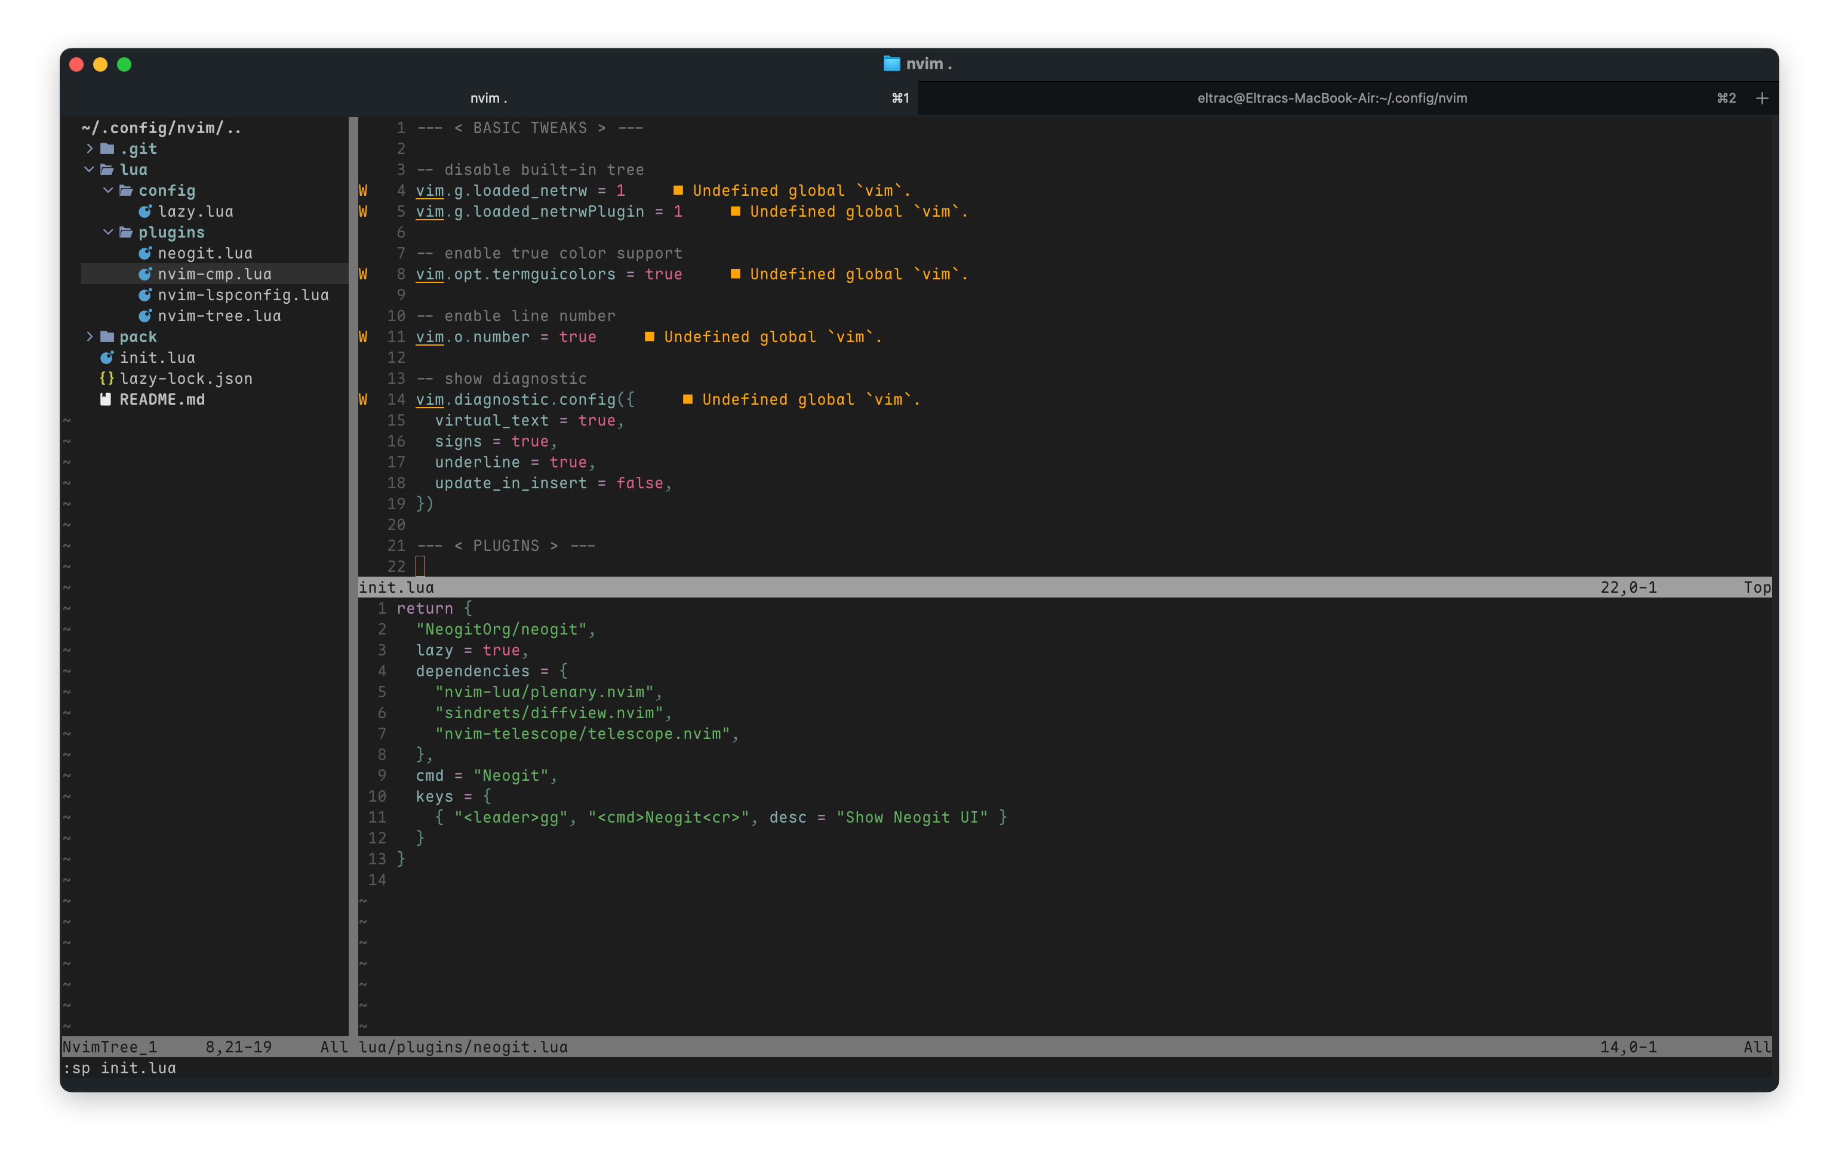The height and width of the screenshot is (1164, 1839).
Task: Open nvim-lspconfig.lua in the file tree
Action: pos(243,295)
